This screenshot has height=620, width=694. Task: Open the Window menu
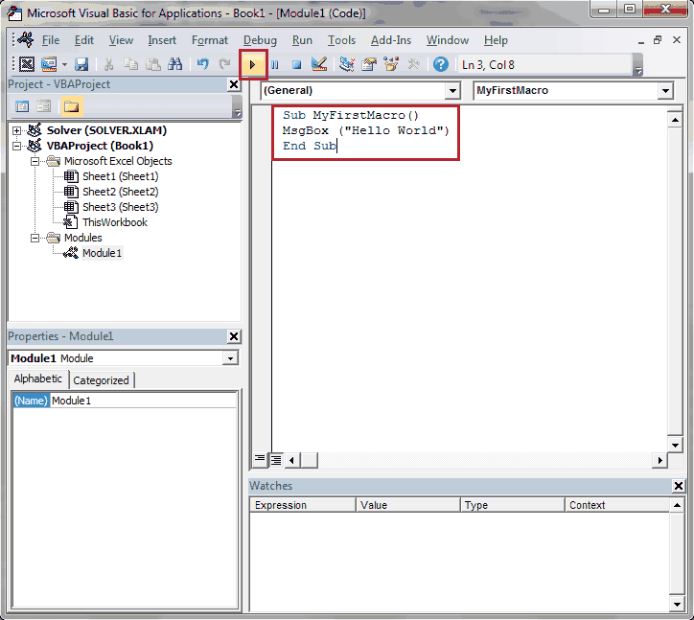click(448, 40)
